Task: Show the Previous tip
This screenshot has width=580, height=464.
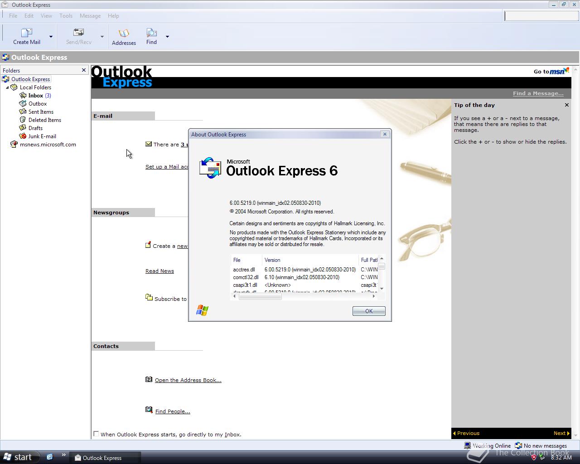Action: (x=466, y=433)
